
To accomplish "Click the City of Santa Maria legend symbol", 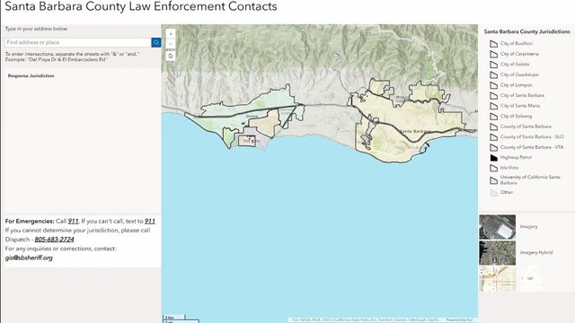I will [x=493, y=106].
